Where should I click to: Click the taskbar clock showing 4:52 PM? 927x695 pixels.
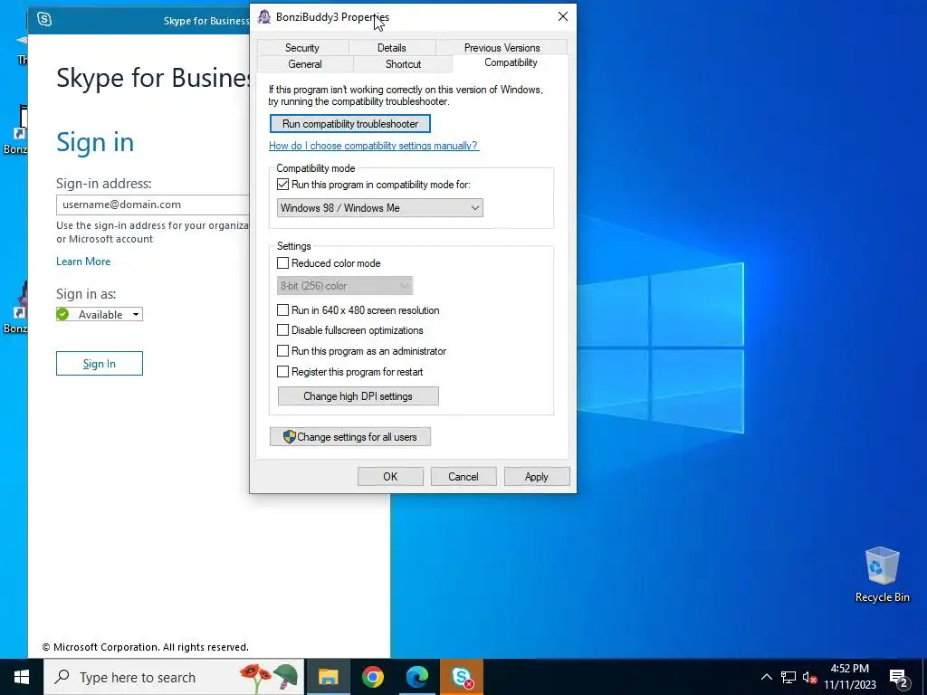pyautogui.click(x=849, y=677)
